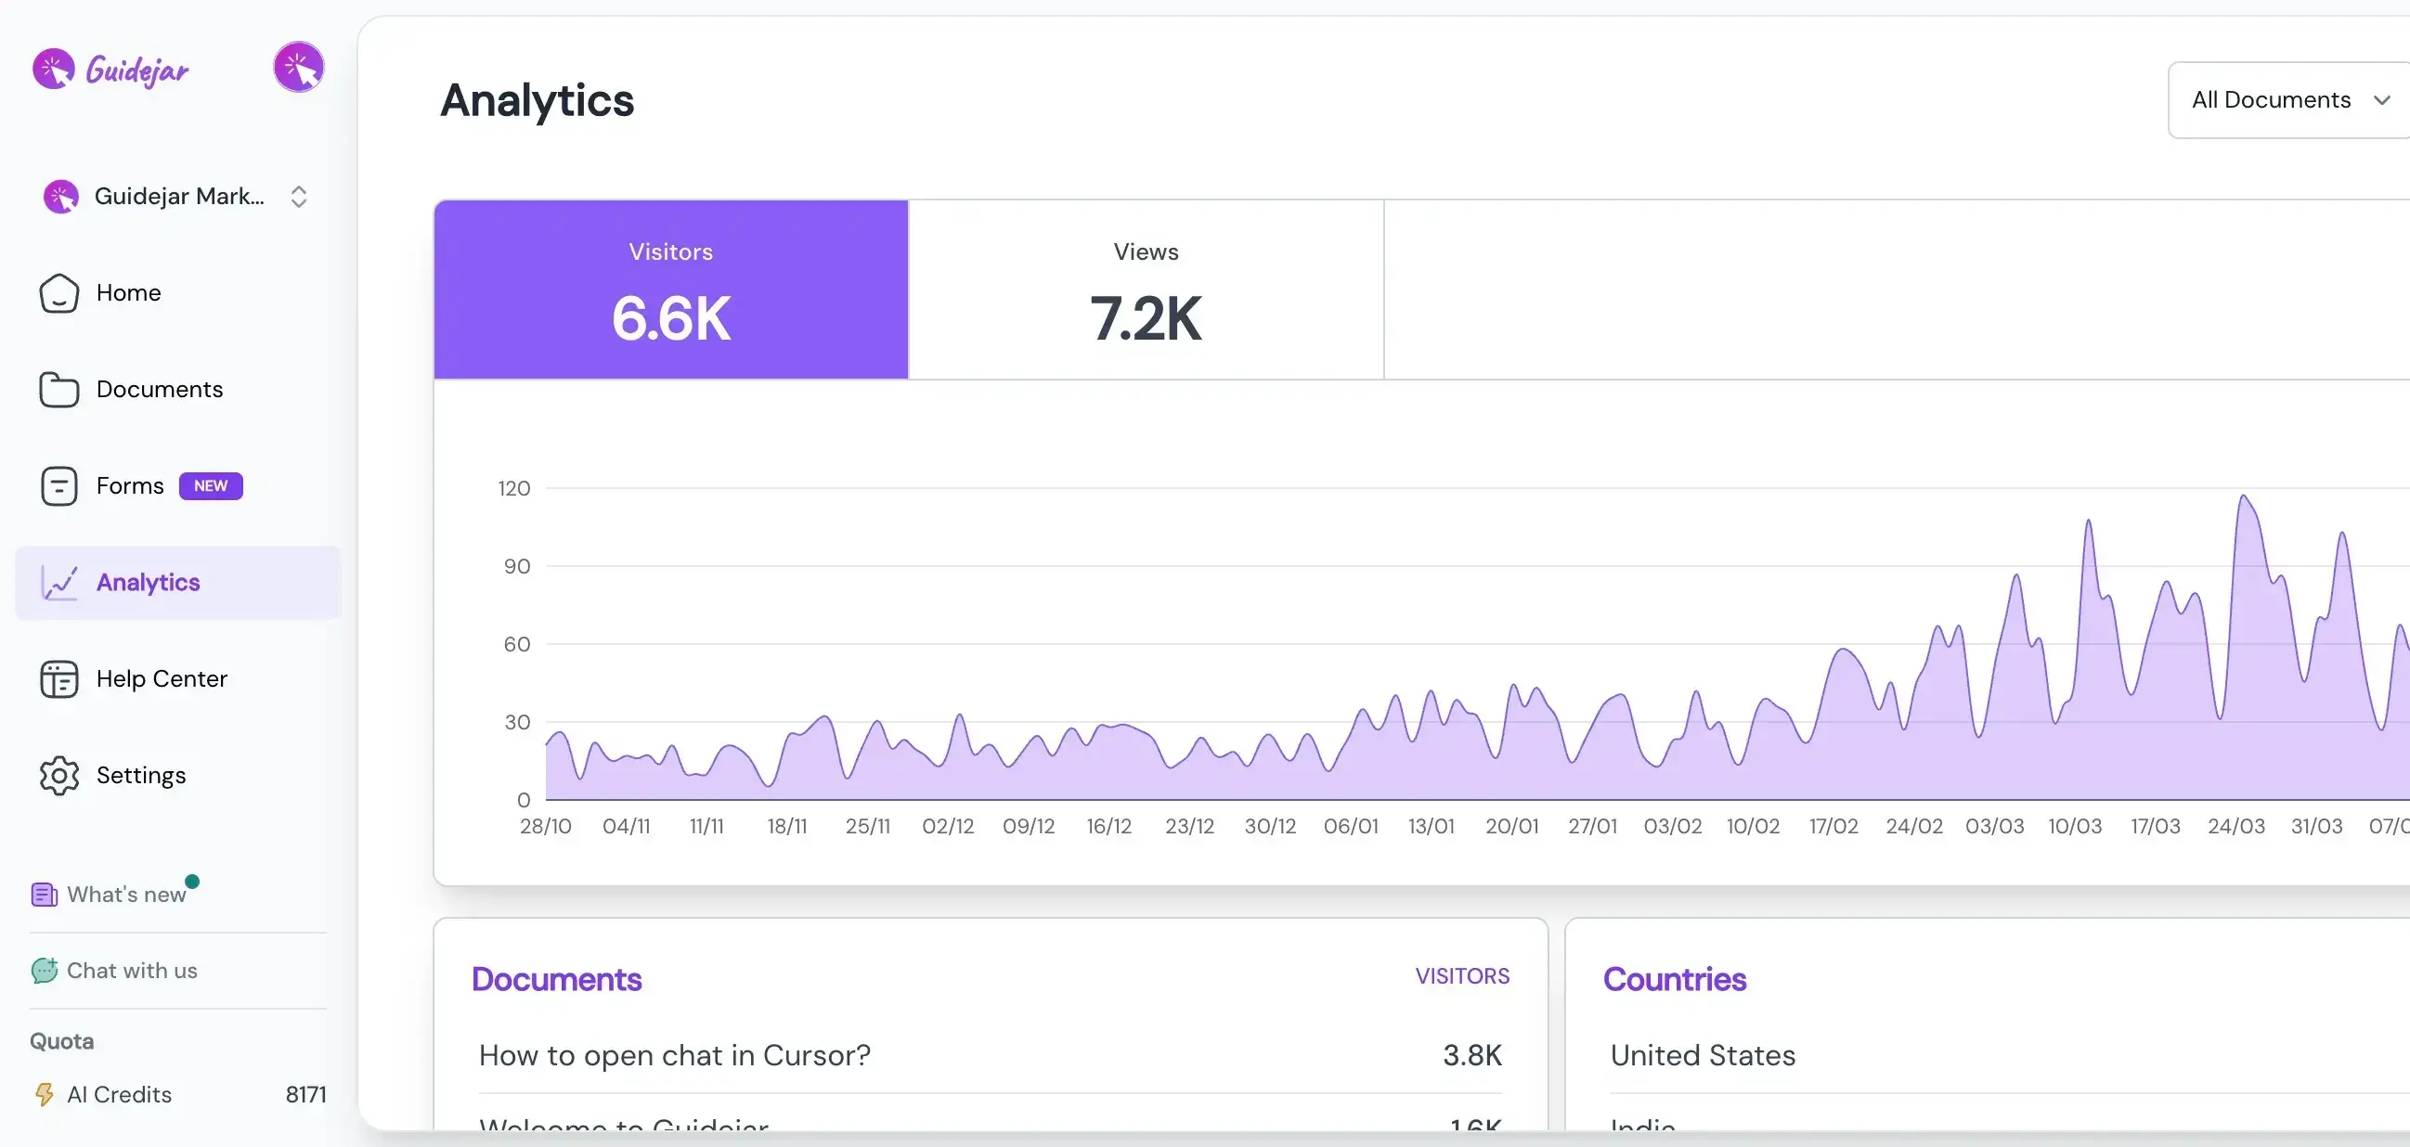Open Settings via the gear icon

pyautogui.click(x=58, y=776)
